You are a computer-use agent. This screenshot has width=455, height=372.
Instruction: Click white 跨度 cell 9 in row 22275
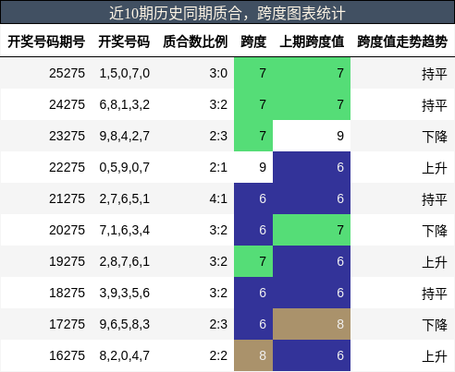tap(253, 167)
